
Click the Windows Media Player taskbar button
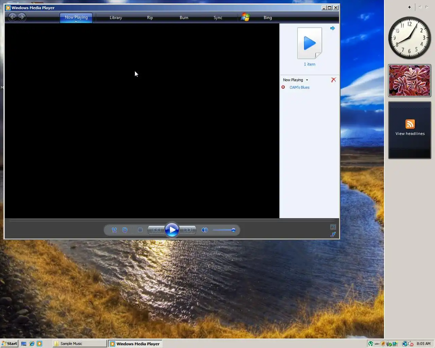136,344
